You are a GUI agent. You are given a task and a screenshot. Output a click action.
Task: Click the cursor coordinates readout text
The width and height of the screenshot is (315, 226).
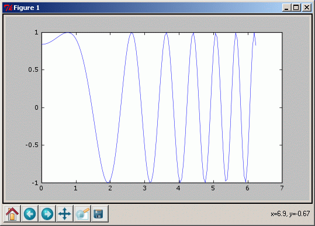pos(290,214)
